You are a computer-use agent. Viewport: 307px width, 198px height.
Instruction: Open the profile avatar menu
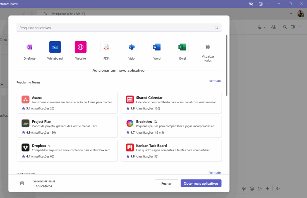300,14
